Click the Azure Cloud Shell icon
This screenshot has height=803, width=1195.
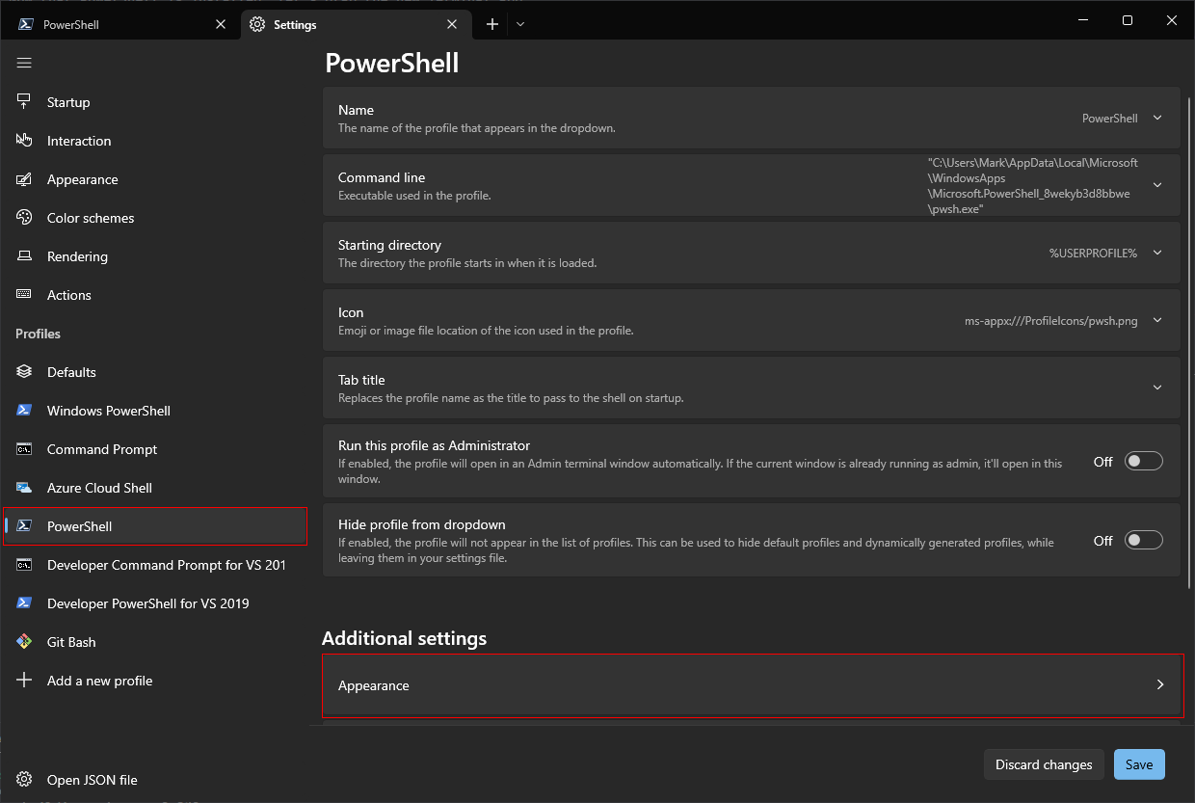coord(24,487)
